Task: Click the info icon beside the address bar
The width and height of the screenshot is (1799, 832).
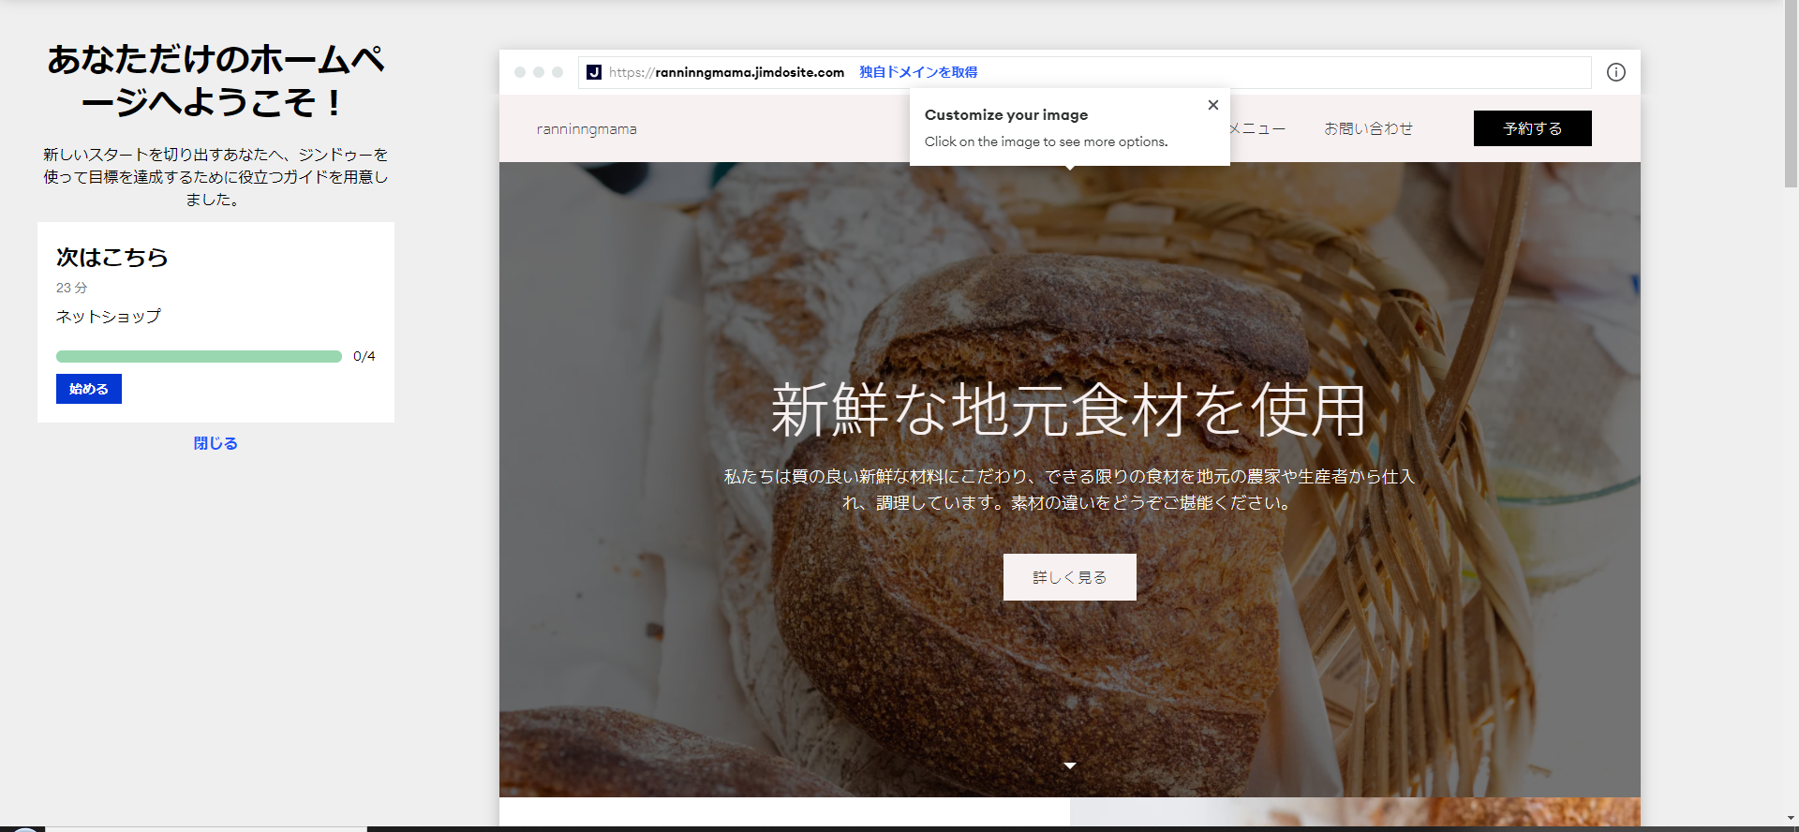Action: 1615,72
